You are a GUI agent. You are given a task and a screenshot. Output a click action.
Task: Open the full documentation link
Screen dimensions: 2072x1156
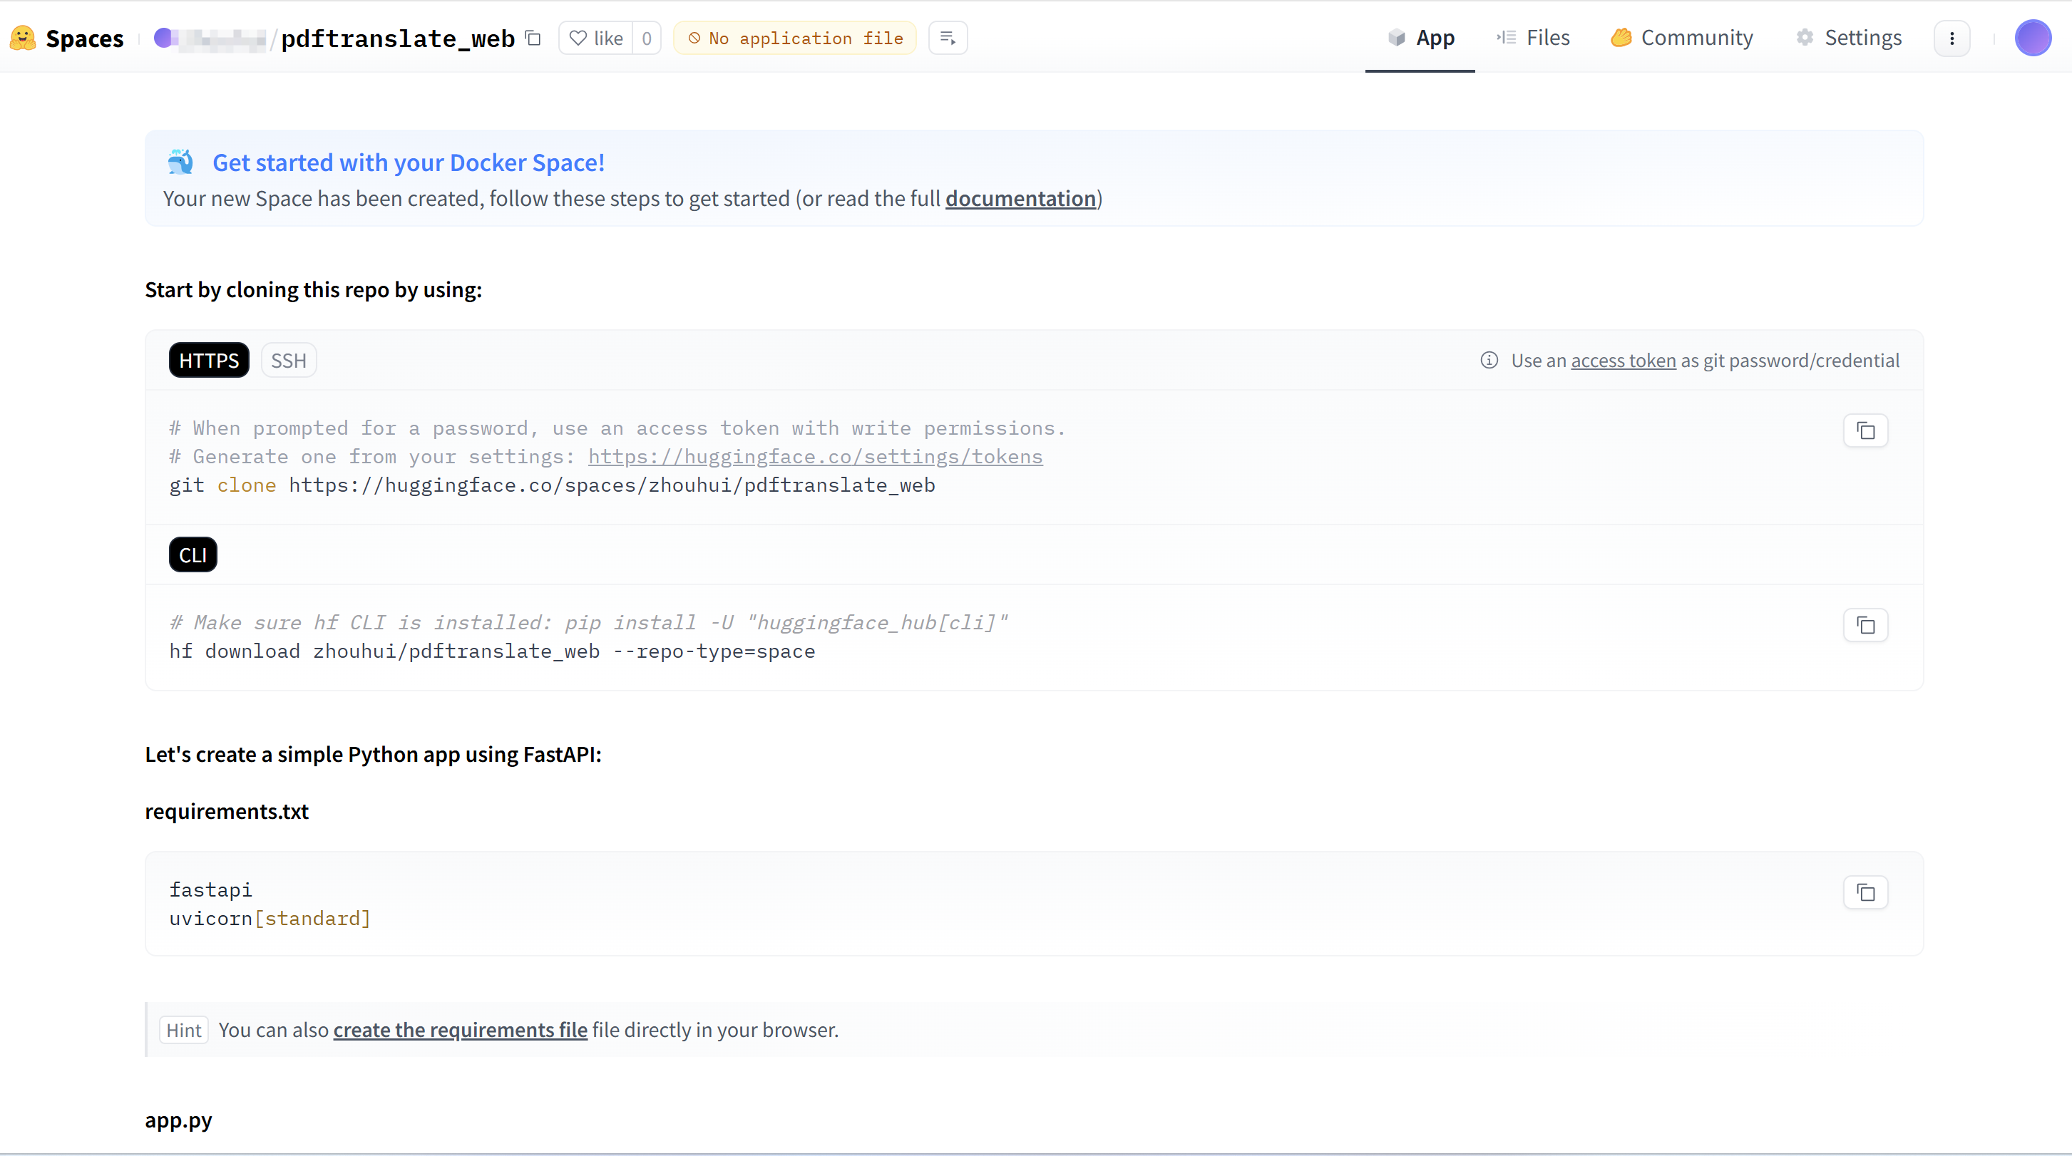click(x=1021, y=199)
